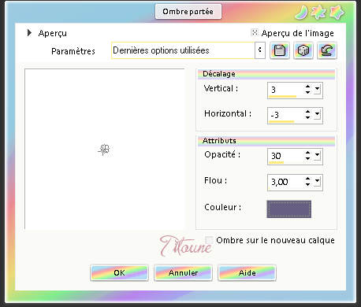Decrease the Horizontal offset value
The height and width of the screenshot is (307, 361).
307,117
